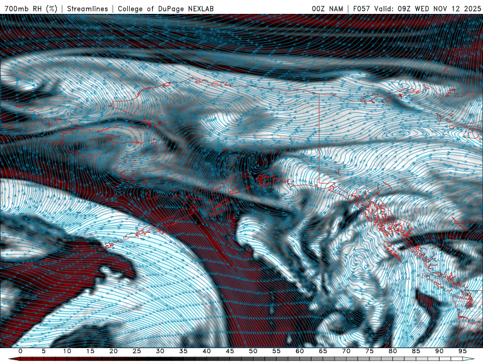
Task: Click the "0" value on the color scale
Action: click(x=21, y=351)
